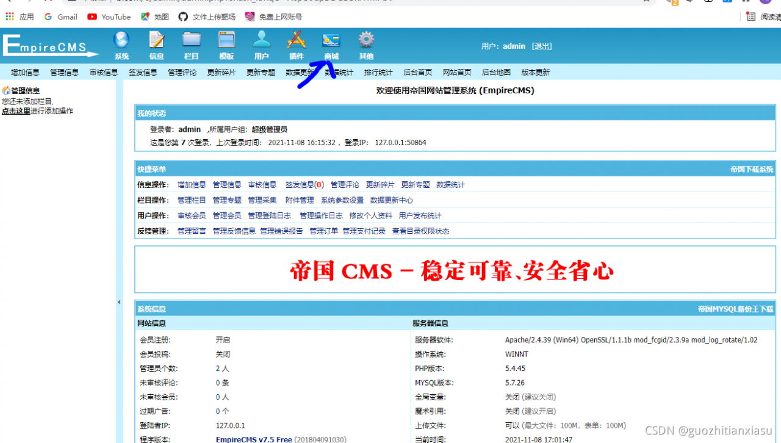This screenshot has height=443, width=781.
Task: Open 管理反馈信息 link
Action: [234, 231]
